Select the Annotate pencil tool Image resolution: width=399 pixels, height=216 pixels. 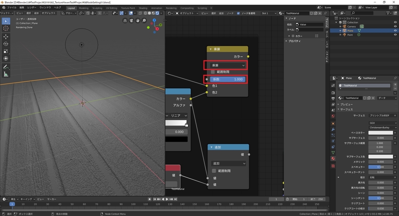pos(6,67)
